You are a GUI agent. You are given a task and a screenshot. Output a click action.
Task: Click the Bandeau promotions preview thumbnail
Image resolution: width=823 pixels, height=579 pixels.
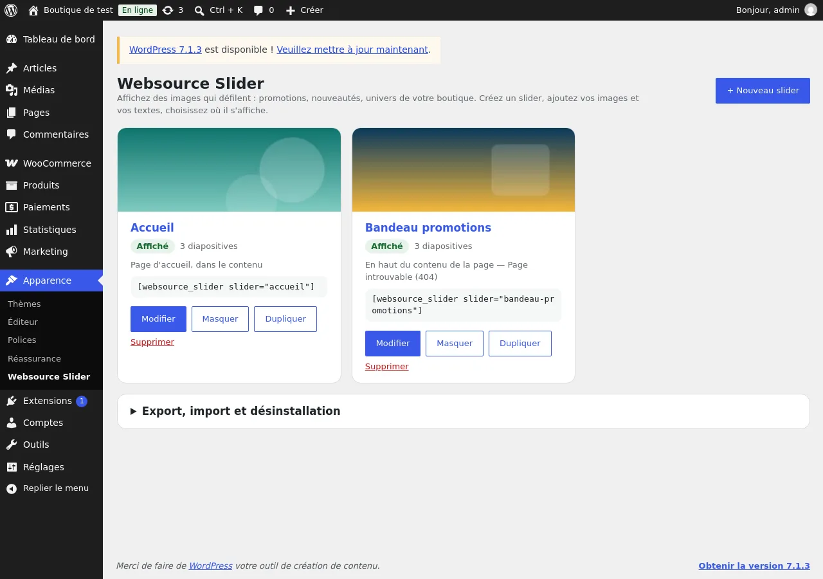click(464, 170)
